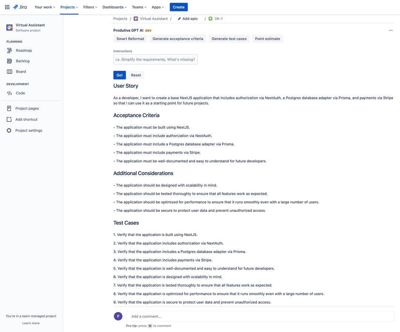Click the Virtual Assistant project avatar in sidebar
This screenshot has height=332, width=400.
tap(10, 28)
